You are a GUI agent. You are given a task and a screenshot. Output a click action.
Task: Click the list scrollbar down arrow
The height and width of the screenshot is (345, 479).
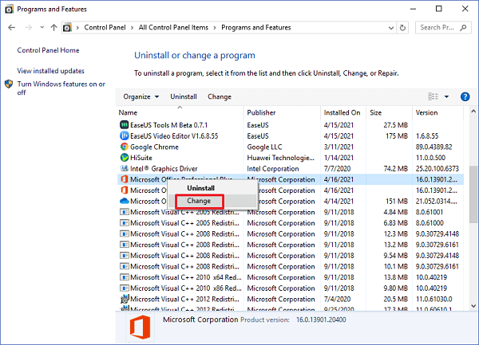(x=473, y=306)
